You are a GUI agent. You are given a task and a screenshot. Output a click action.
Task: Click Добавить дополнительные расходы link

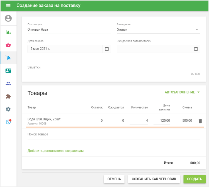click(x=55, y=151)
